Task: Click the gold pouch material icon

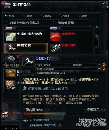Action: point(11,73)
